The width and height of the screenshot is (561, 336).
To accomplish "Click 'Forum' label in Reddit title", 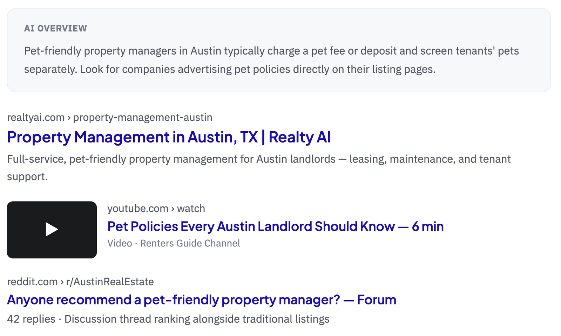I will pos(377,300).
